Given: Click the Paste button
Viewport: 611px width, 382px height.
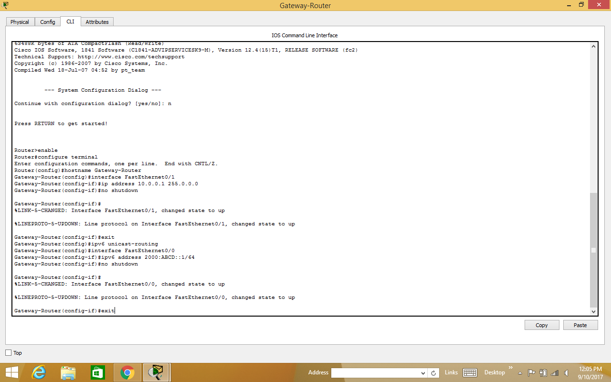Looking at the screenshot, I should coord(580,325).
